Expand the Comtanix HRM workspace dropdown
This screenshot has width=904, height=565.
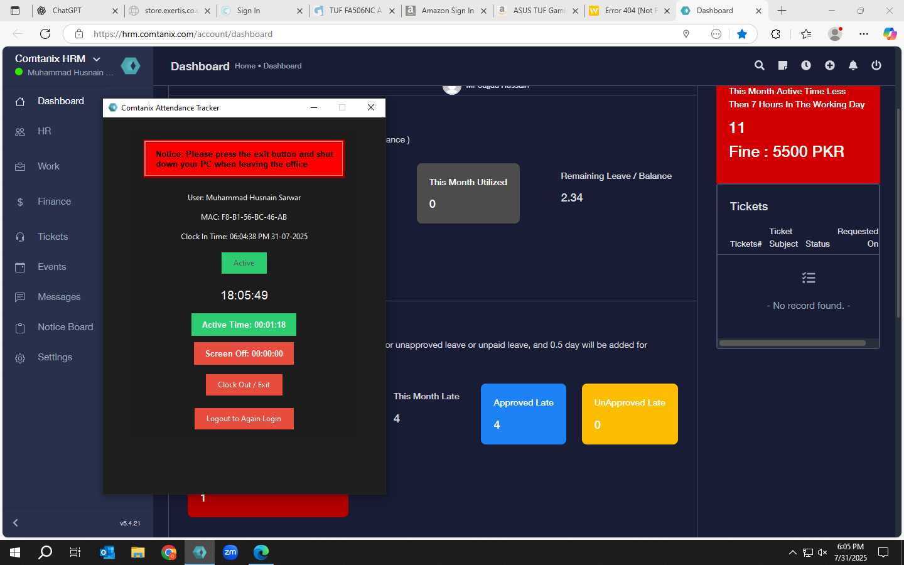click(97, 59)
